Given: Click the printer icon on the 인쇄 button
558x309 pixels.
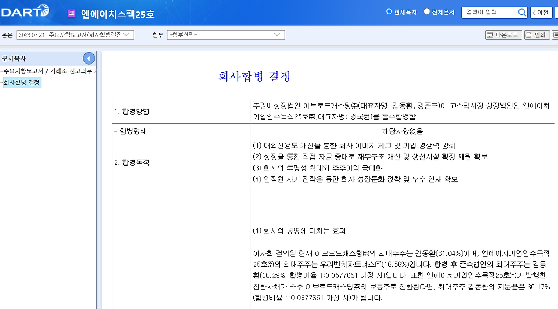Looking at the screenshot, I should (529, 34).
